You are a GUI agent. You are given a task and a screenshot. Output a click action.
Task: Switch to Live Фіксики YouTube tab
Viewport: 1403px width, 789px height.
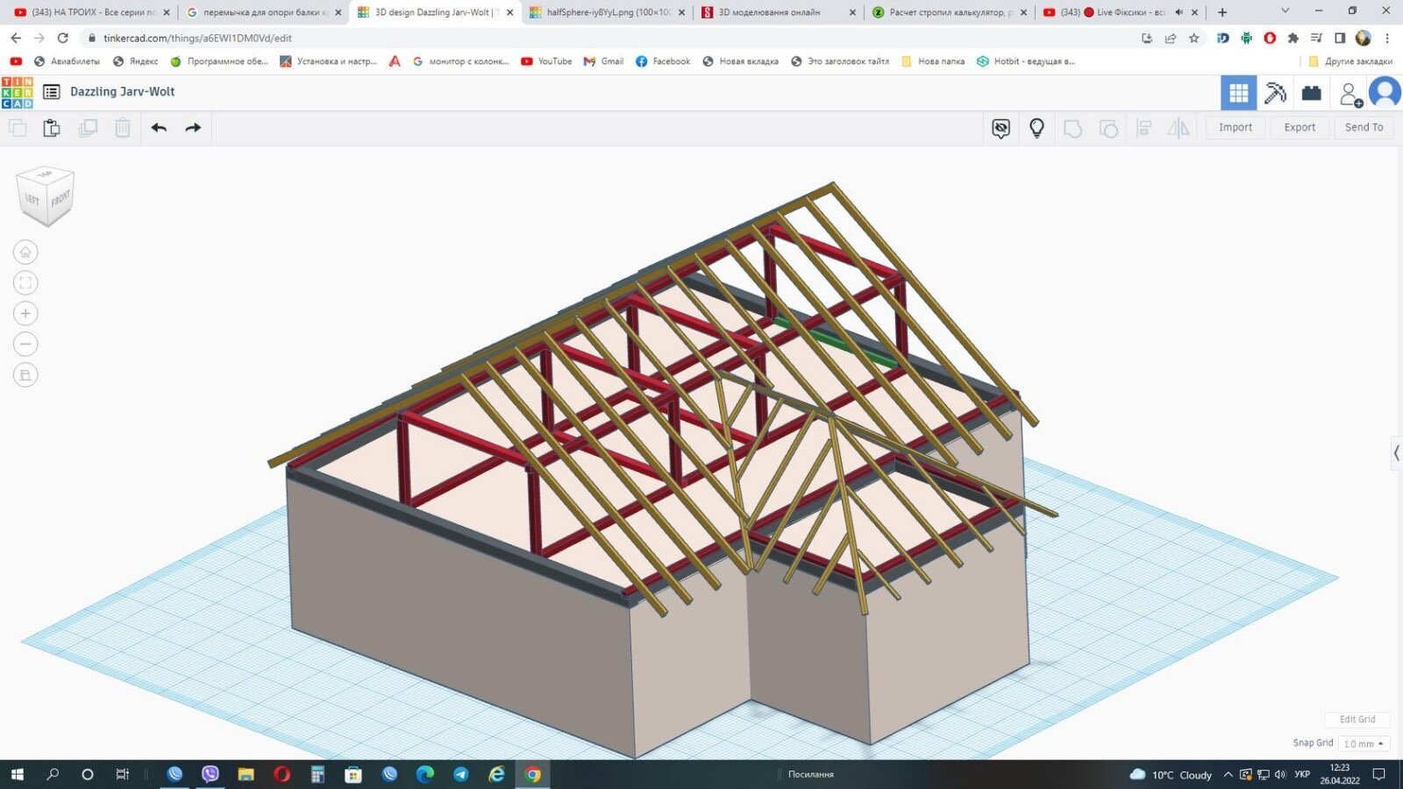(x=1120, y=12)
